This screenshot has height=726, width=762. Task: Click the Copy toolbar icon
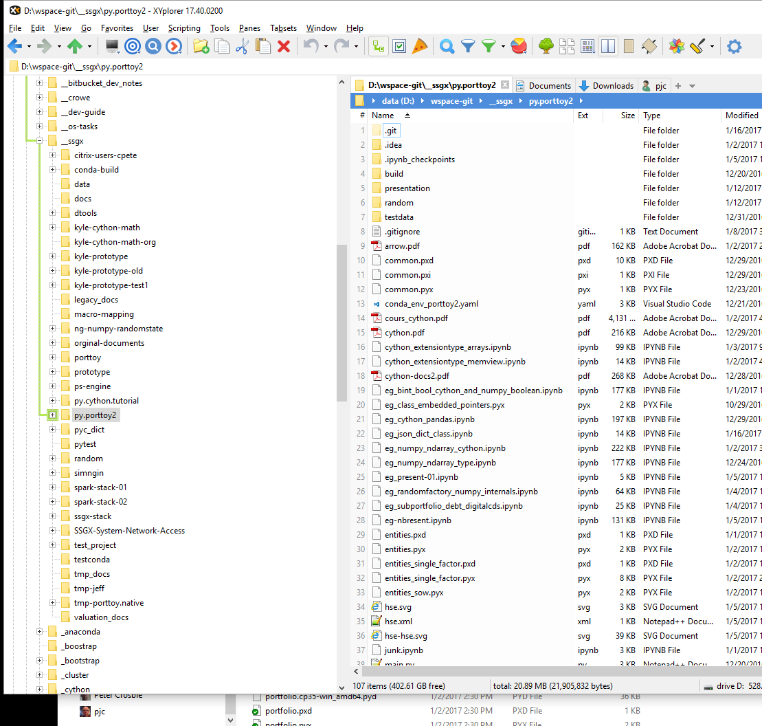222,47
